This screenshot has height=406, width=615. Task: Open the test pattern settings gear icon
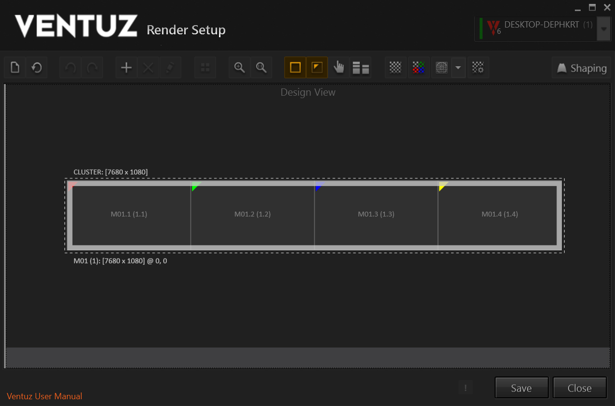(478, 68)
